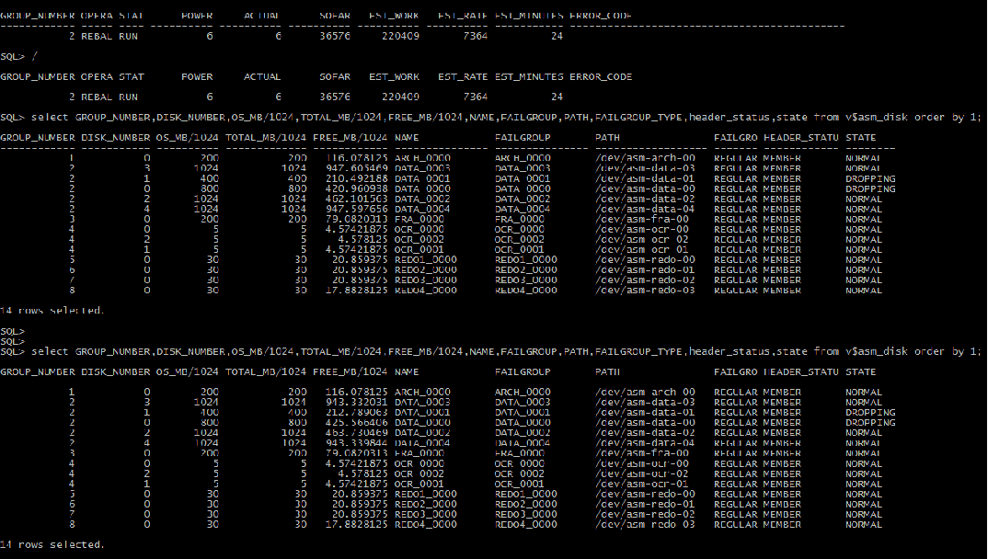Click the free space value 943.332031
The image size is (988, 559).
point(357,403)
